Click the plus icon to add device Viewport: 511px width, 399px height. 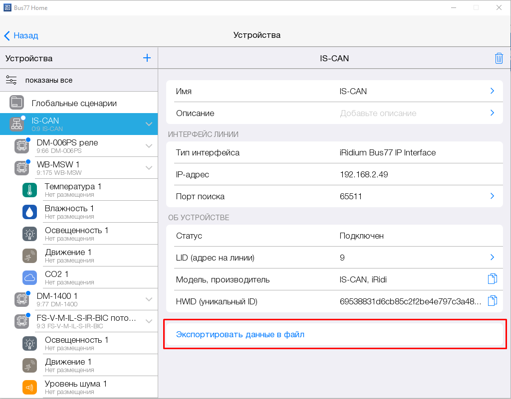[147, 58]
